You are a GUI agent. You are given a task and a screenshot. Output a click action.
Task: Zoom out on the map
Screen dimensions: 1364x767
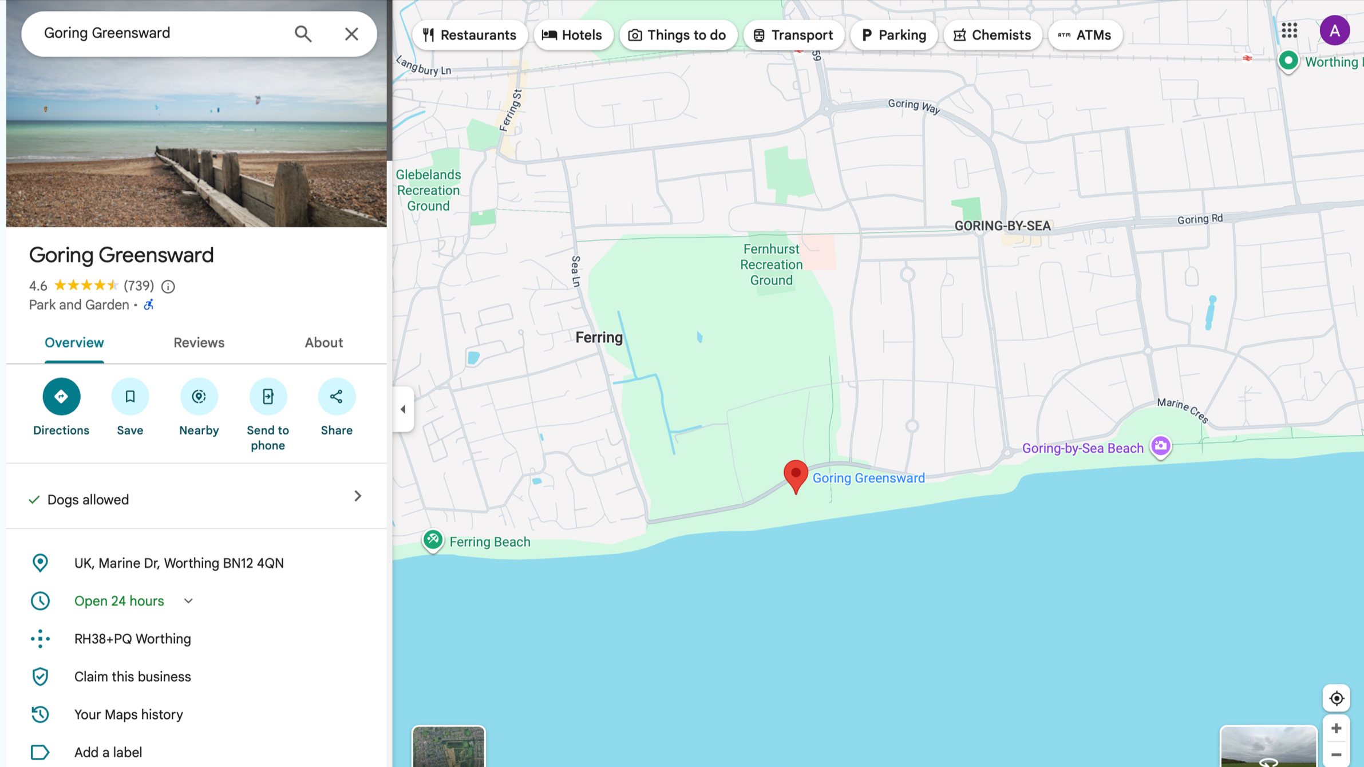click(1336, 755)
